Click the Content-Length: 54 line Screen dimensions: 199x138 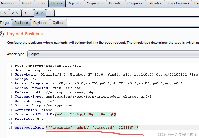(x=34, y=101)
